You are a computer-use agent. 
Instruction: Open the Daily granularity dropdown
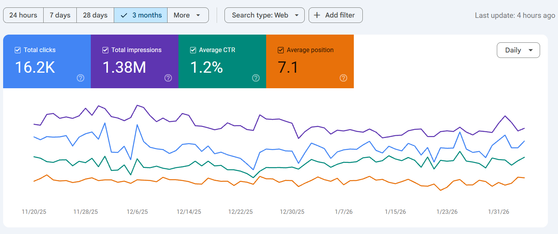518,50
